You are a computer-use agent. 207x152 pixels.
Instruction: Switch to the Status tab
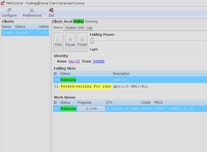click(x=58, y=27)
